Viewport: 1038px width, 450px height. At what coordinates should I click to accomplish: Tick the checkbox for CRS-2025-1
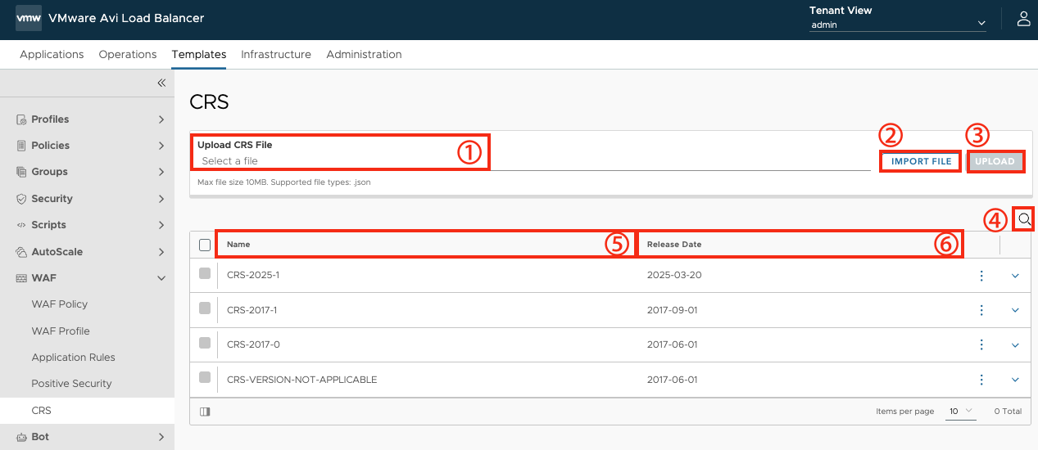point(205,273)
